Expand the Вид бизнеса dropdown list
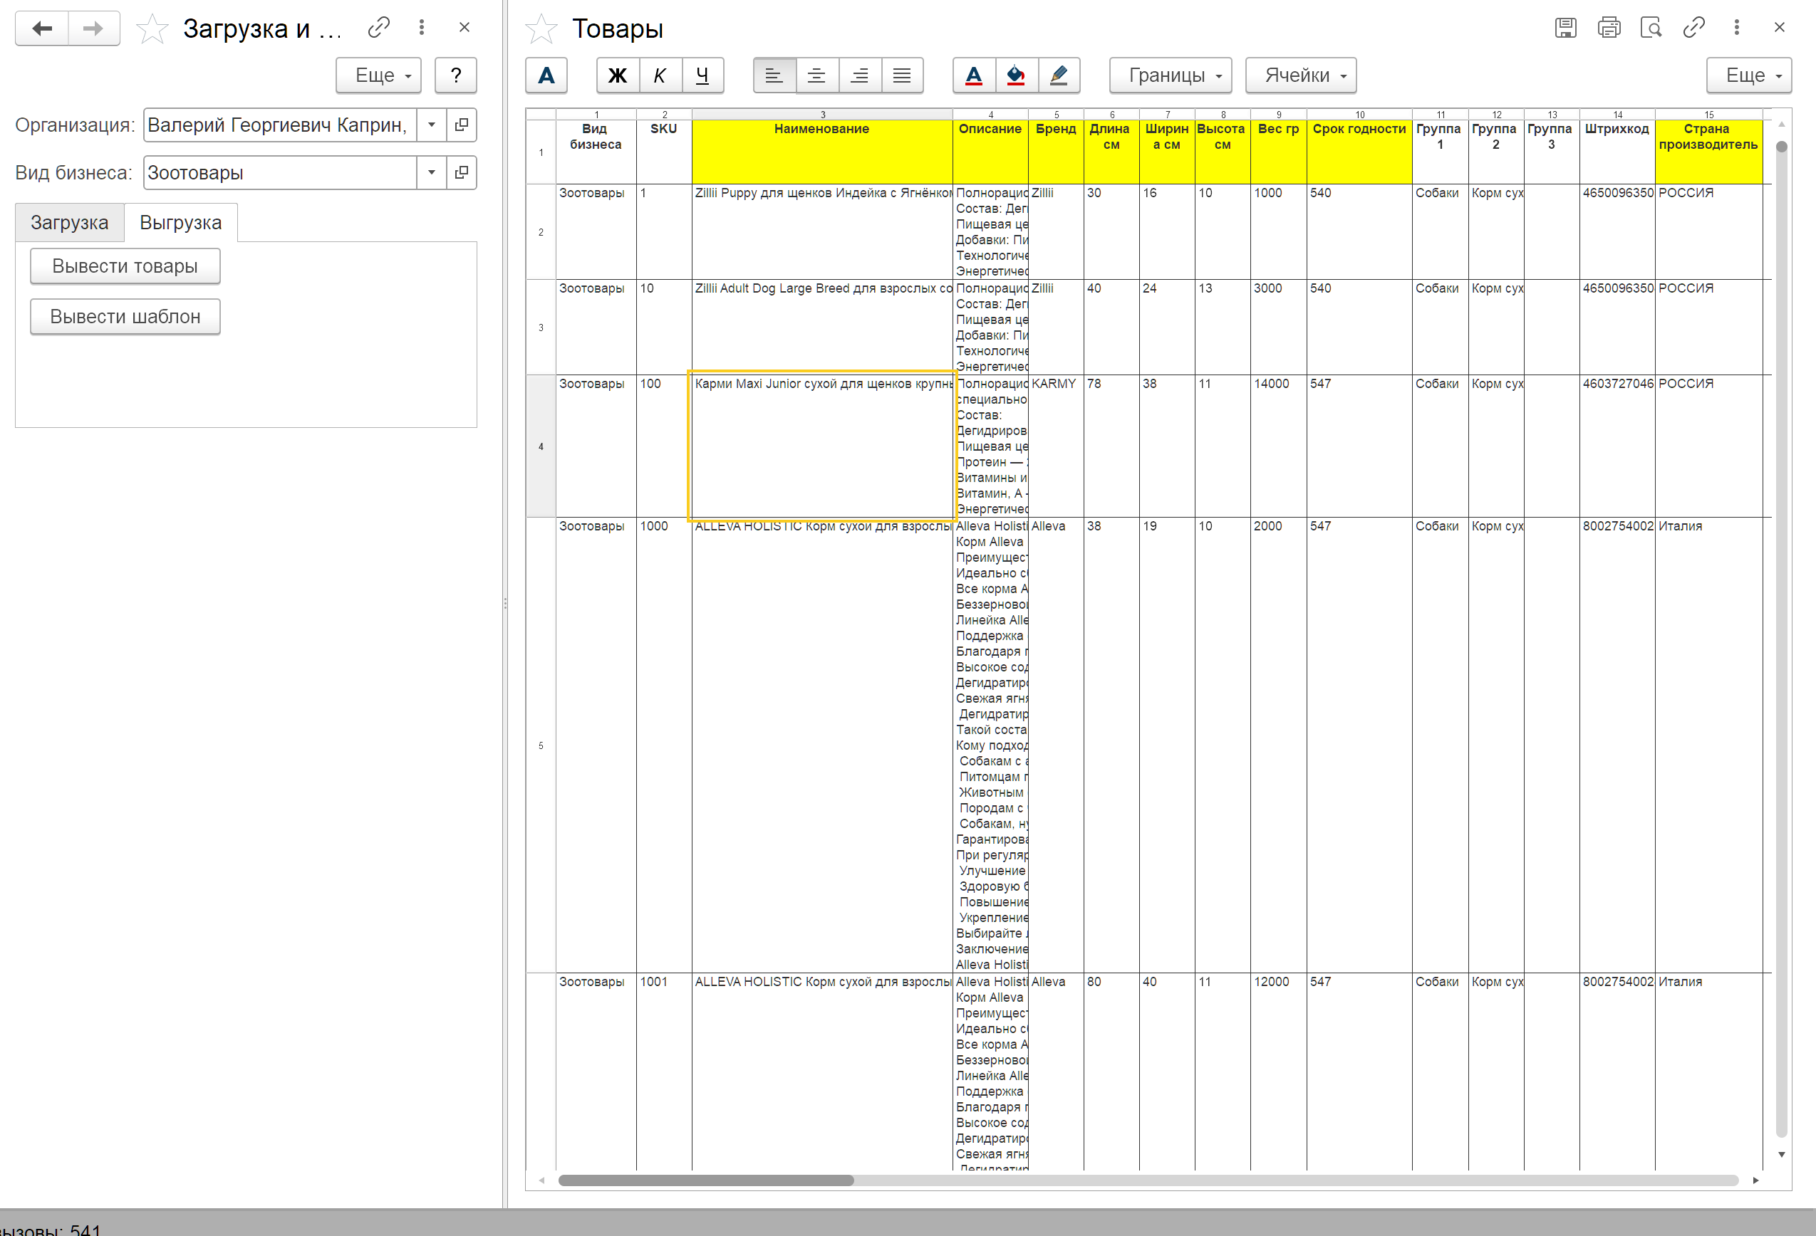Screen dimensions: 1816x1236 point(431,172)
